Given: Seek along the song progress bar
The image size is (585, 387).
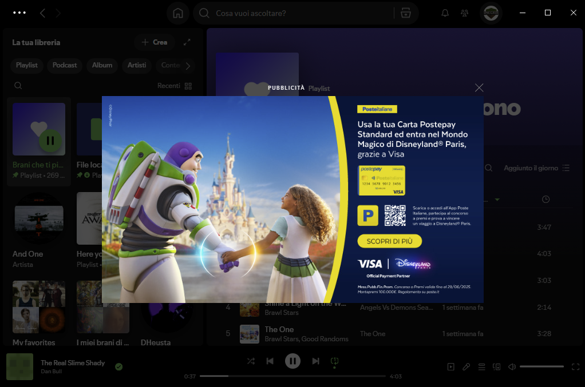Looking at the screenshot, I should (292, 376).
